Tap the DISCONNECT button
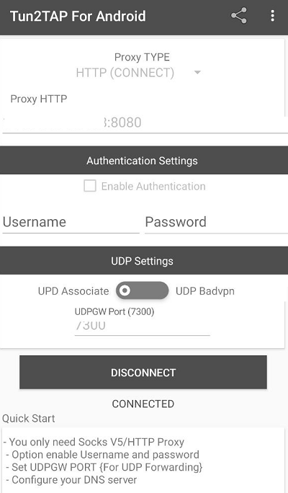The width and height of the screenshot is (288, 493). click(143, 372)
